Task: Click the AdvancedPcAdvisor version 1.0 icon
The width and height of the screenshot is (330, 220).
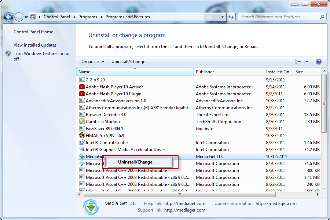Action: [x=82, y=100]
